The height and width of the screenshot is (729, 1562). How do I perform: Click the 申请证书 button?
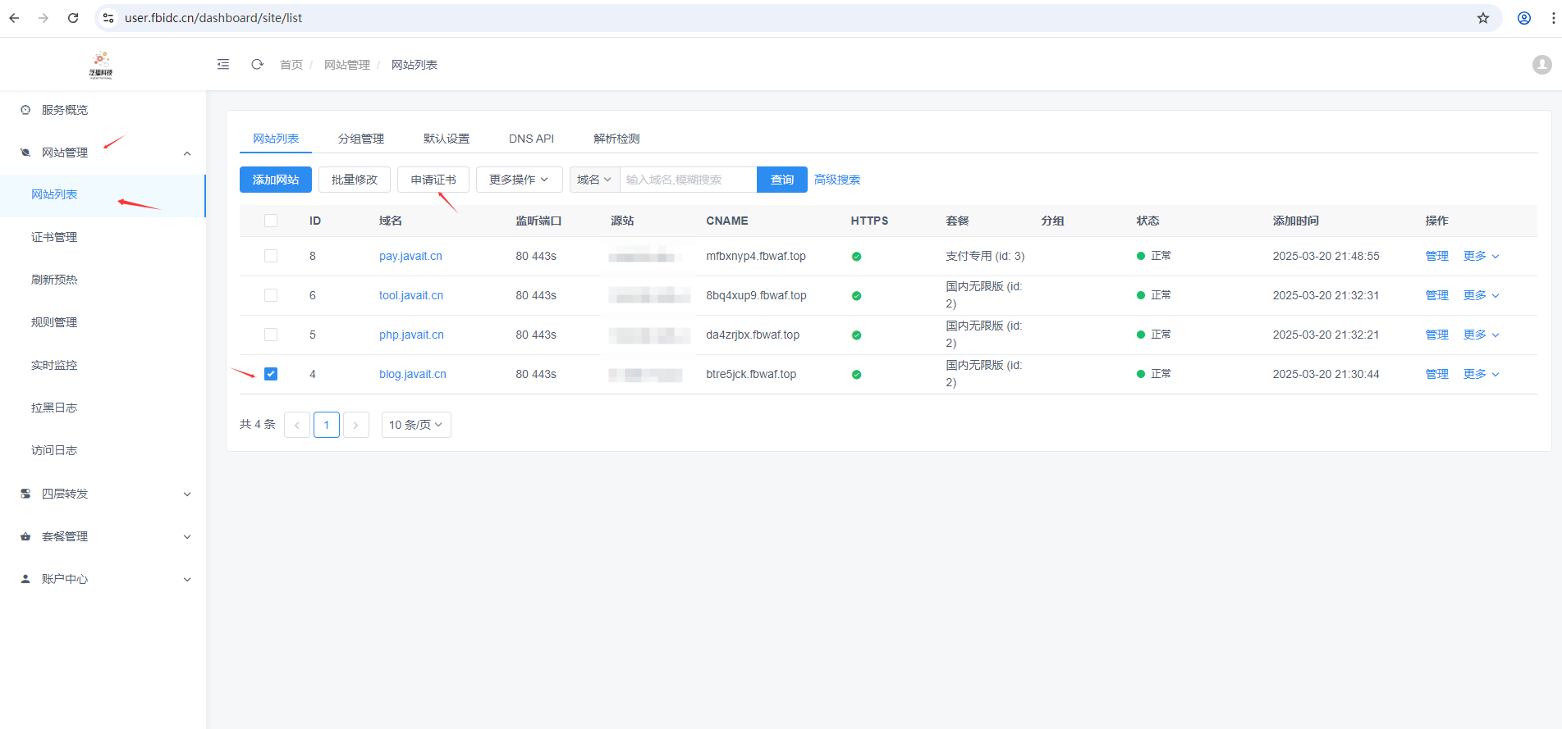click(433, 180)
